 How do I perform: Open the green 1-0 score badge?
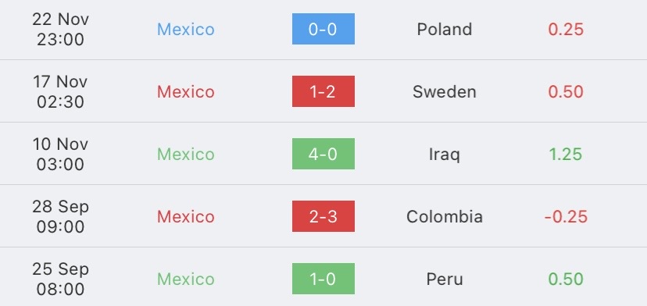pos(323,279)
